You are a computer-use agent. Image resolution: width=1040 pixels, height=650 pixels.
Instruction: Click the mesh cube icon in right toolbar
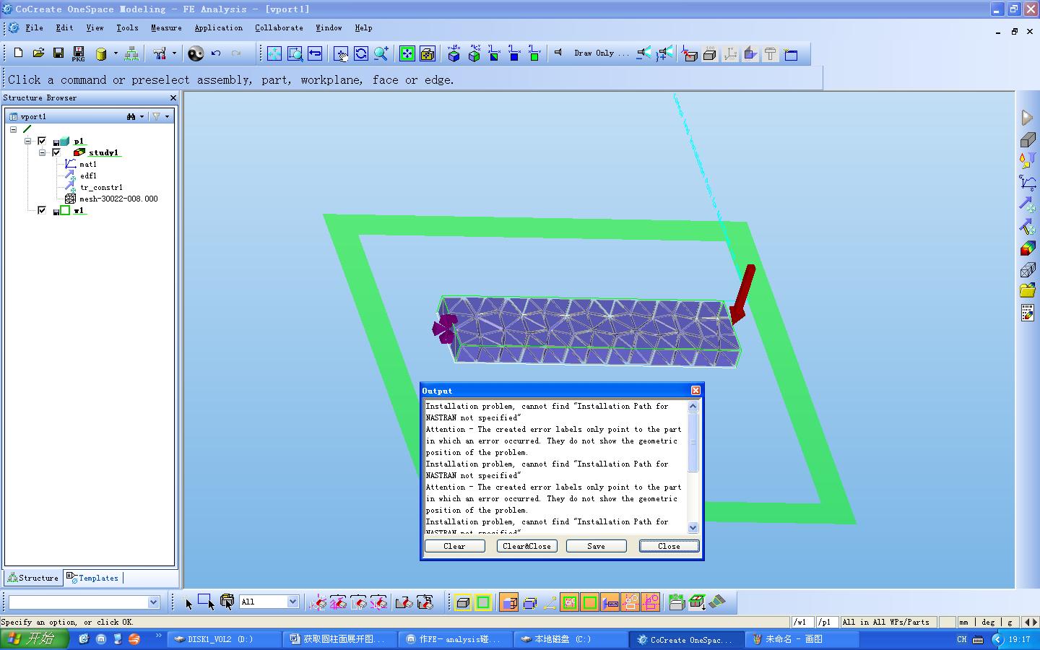pyautogui.click(x=1028, y=269)
